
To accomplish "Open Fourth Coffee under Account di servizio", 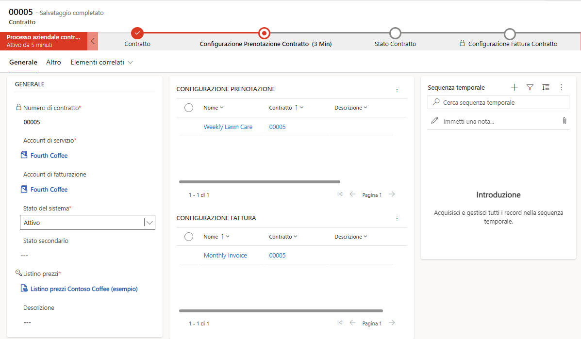I will (x=49, y=156).
